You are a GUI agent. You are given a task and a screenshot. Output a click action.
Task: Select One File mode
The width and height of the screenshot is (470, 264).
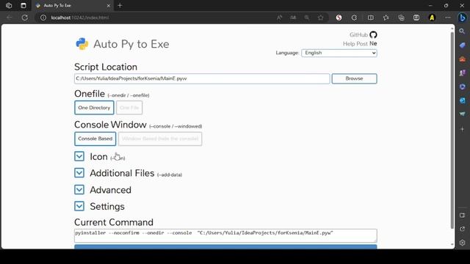[129, 108]
